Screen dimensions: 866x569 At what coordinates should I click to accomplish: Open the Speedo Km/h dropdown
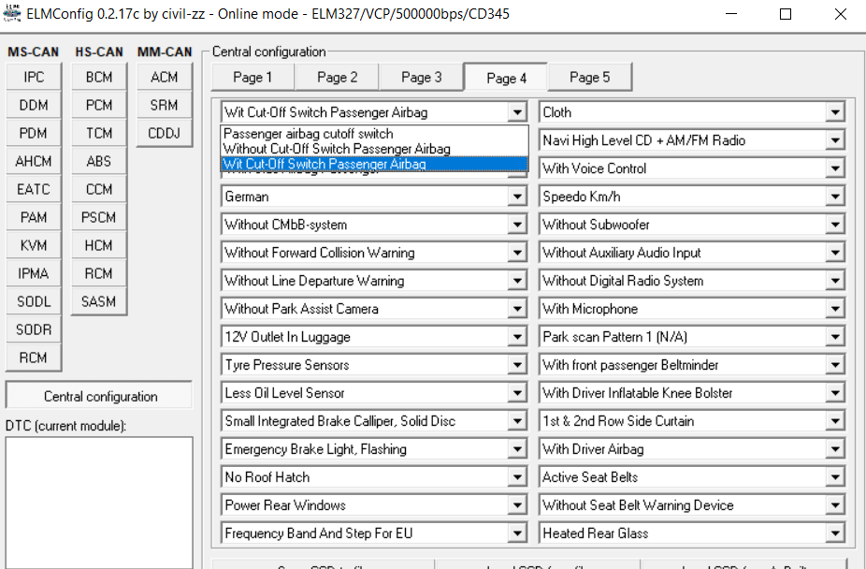(835, 197)
